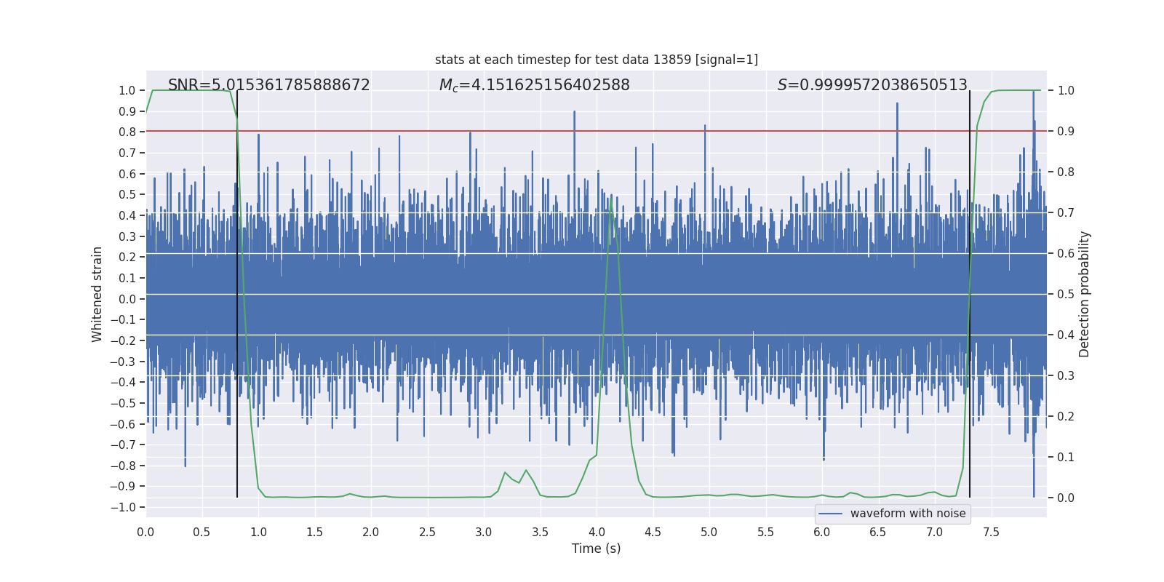Select the 6.5 tick label on the Time axis
The height and width of the screenshot is (582, 1164).
coord(878,533)
